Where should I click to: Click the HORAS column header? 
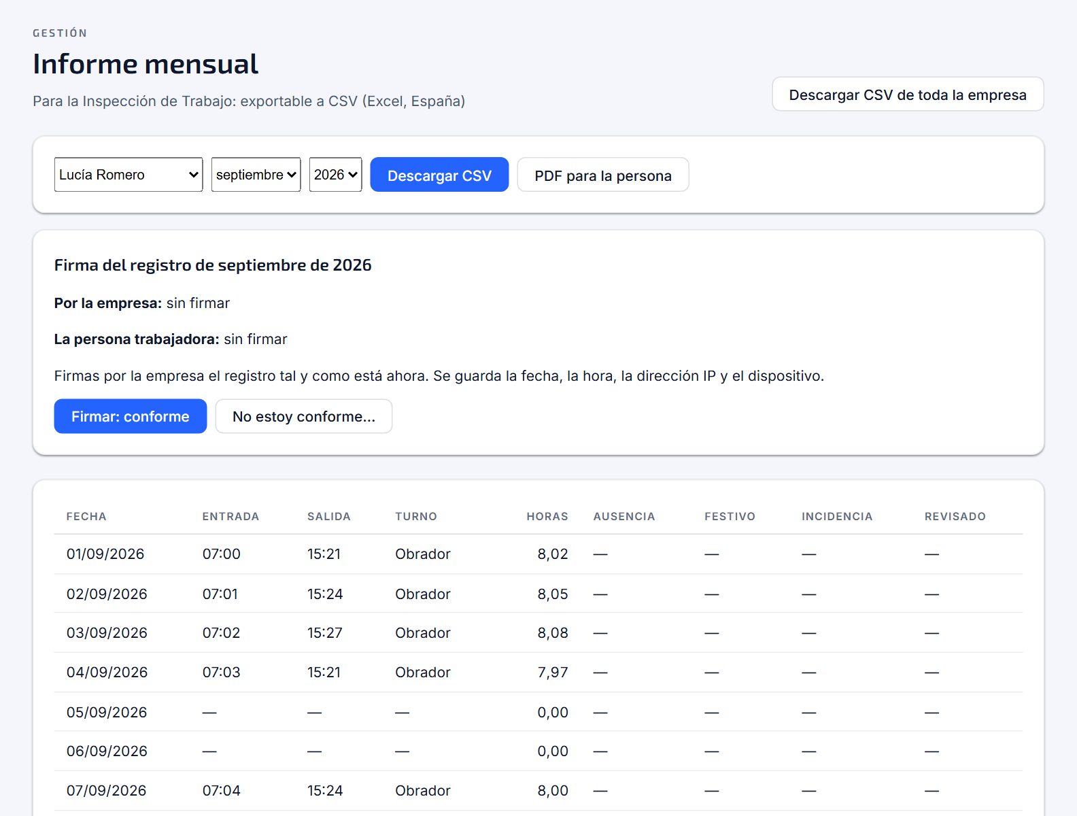[547, 517]
